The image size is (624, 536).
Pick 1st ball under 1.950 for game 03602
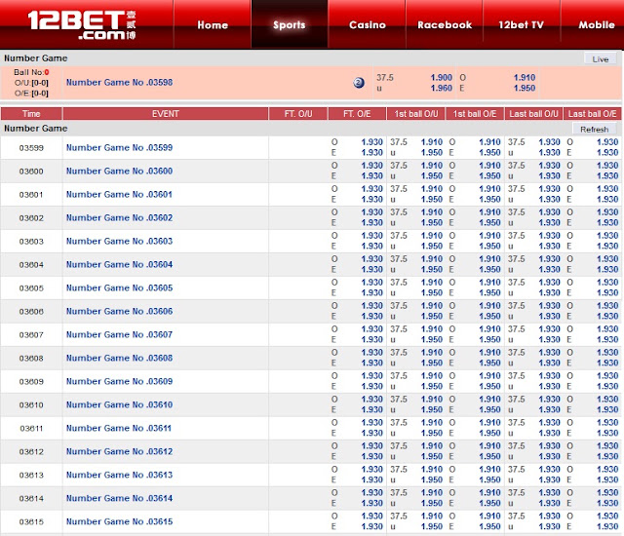432,222
